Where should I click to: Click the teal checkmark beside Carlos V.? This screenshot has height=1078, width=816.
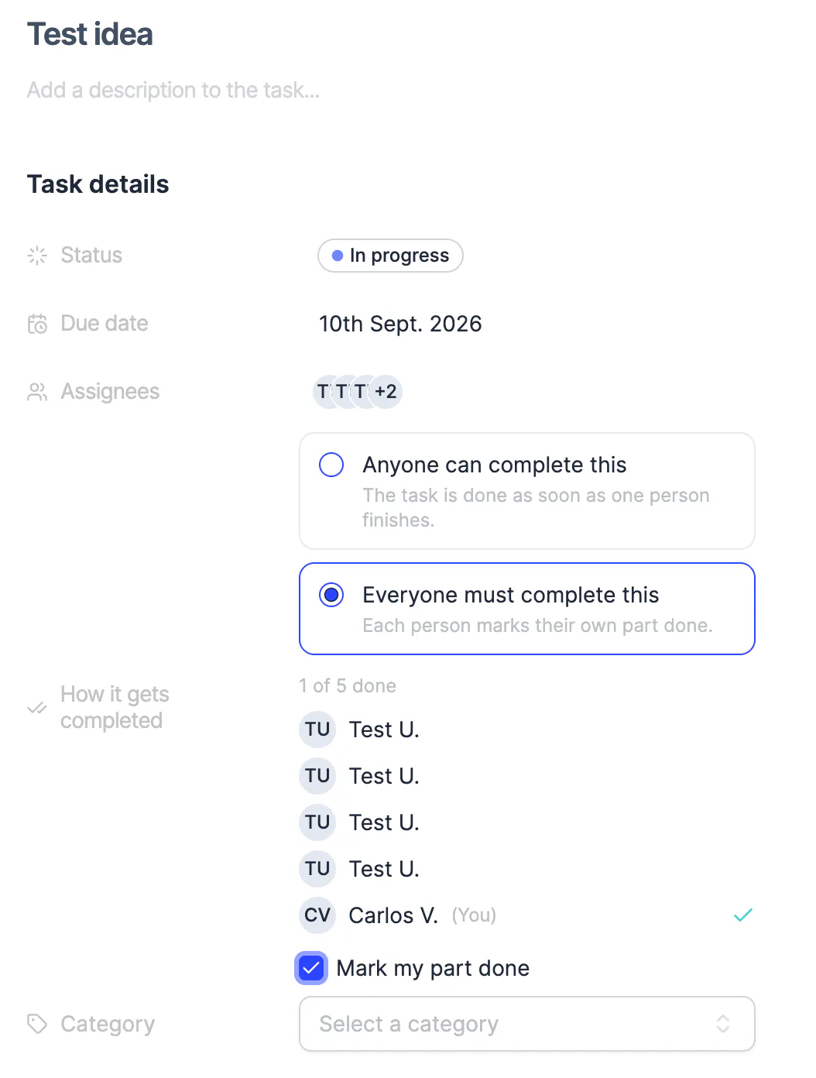(x=743, y=915)
